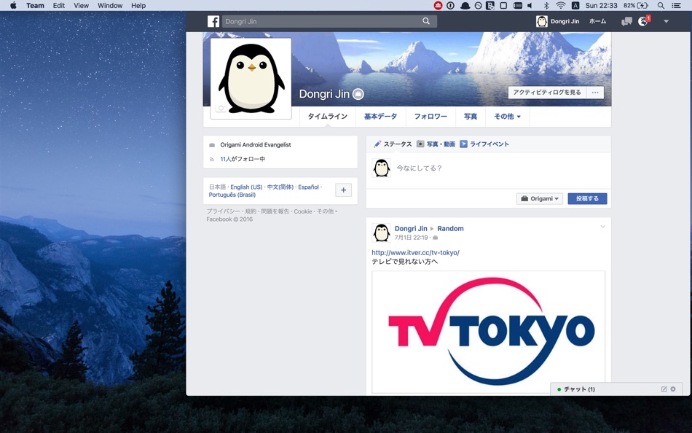
Task: Switch language to Español
Action: [x=309, y=187]
